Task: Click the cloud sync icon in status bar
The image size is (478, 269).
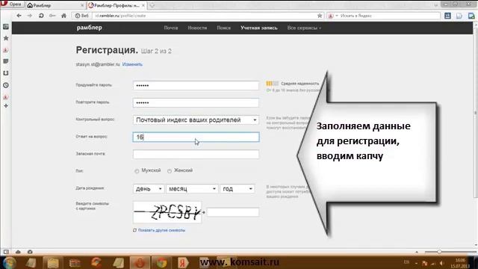Action: click(18, 252)
